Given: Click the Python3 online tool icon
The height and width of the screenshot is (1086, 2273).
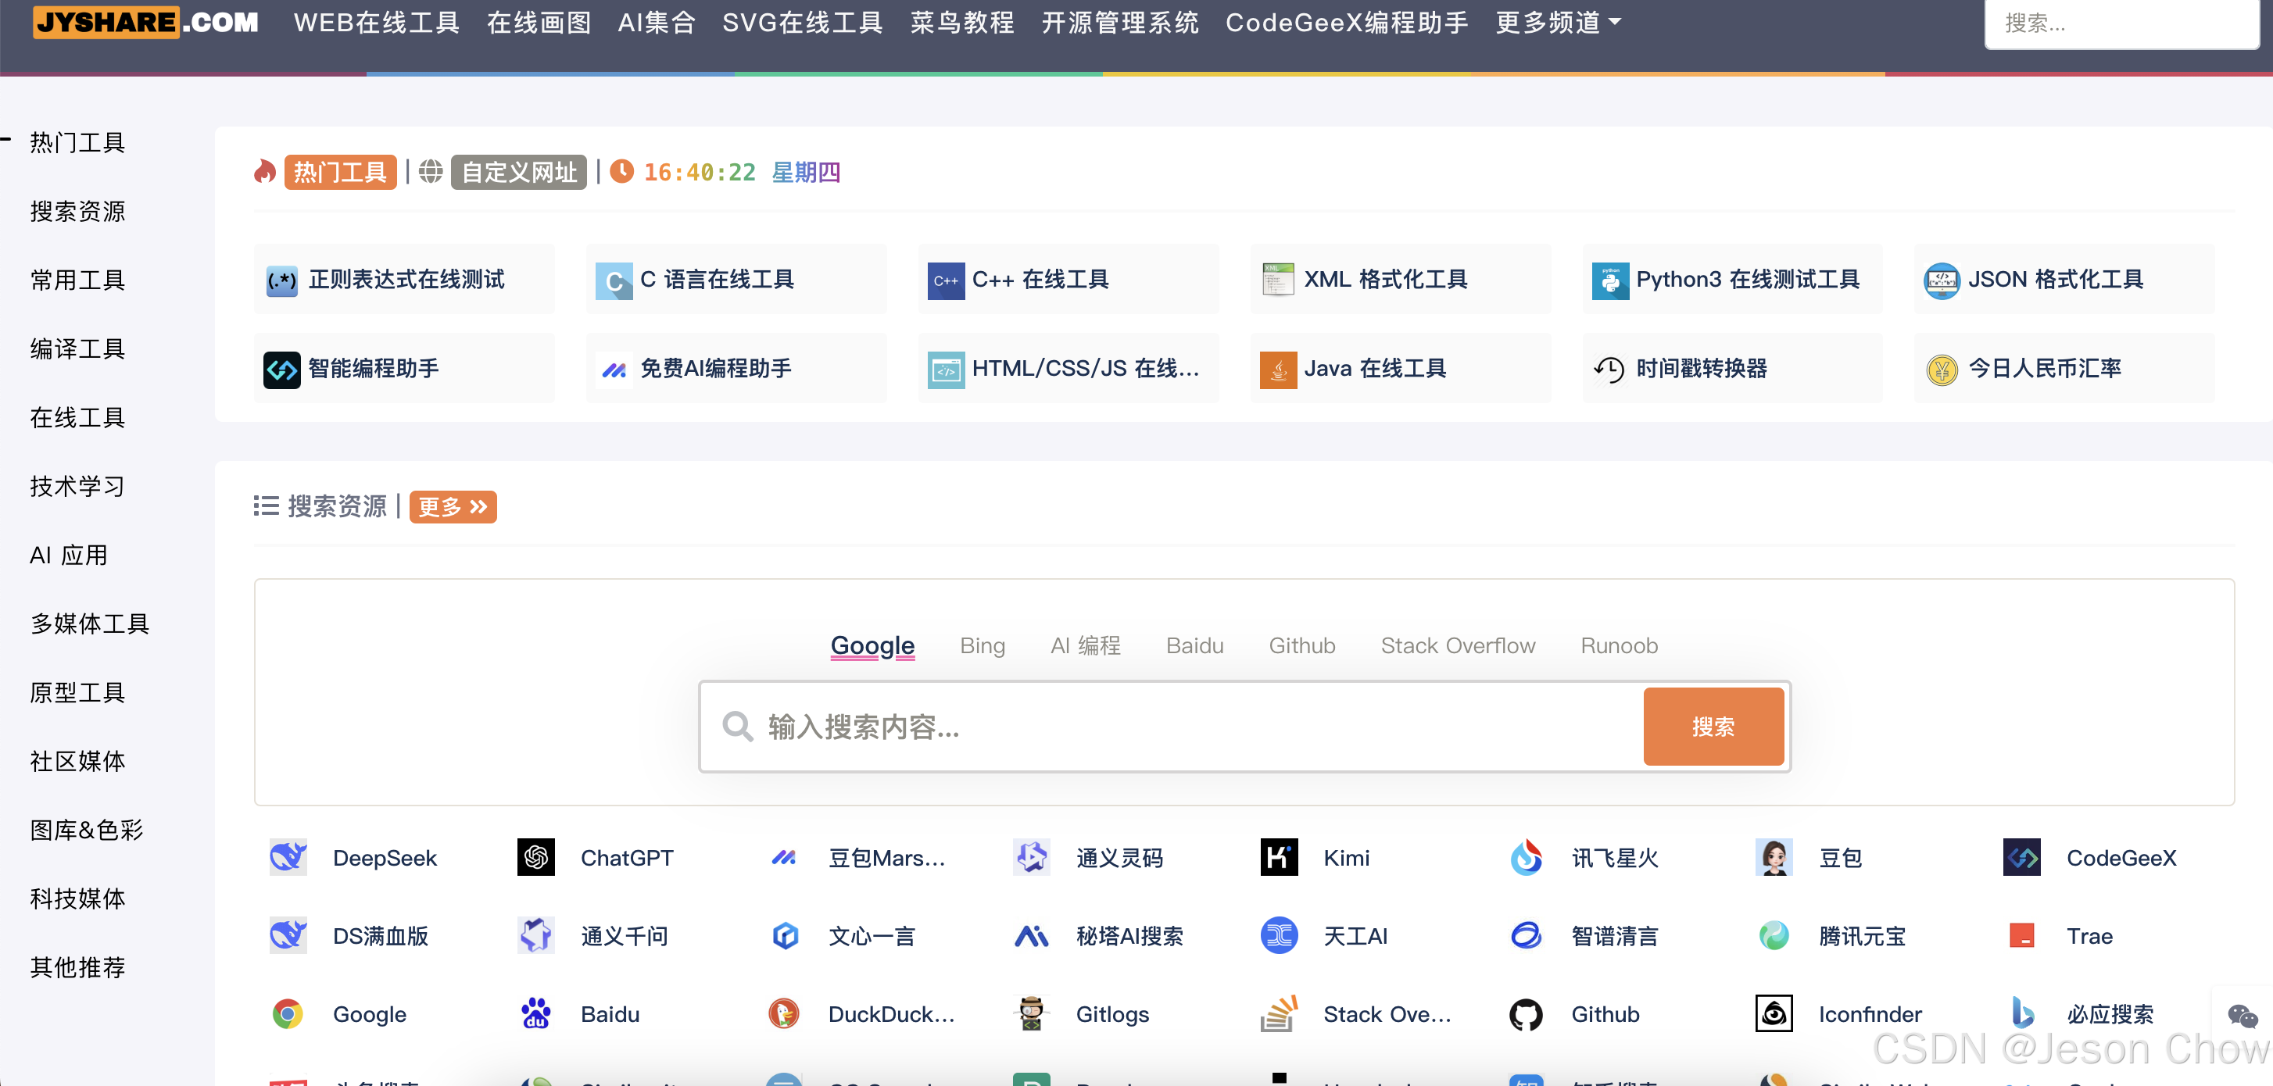Looking at the screenshot, I should [1609, 280].
